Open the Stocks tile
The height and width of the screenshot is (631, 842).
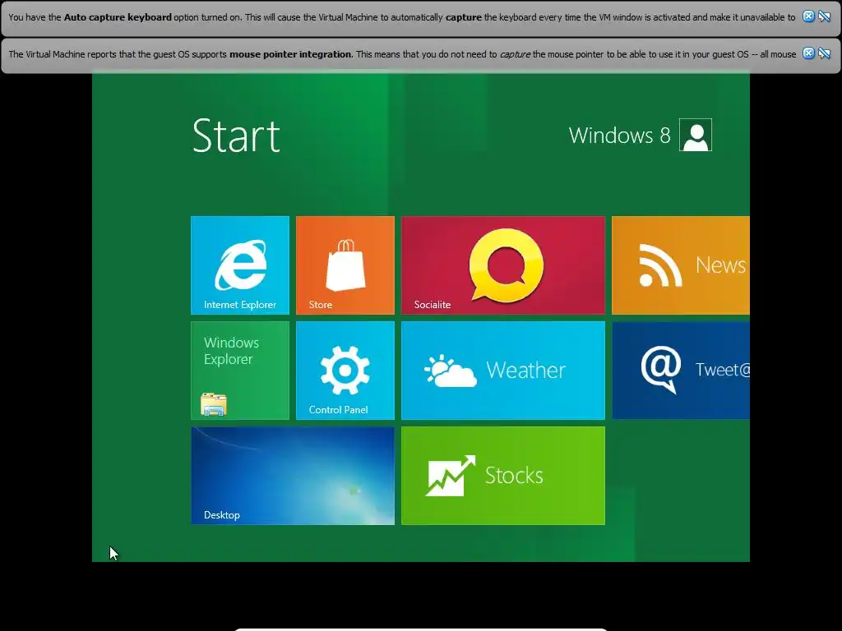(503, 476)
